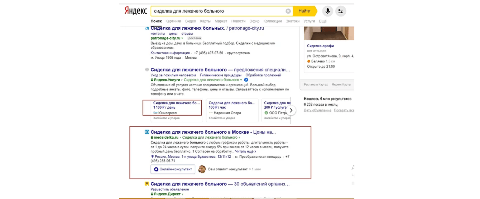Screen dimensions: 480x199
Task: Open the Сиделка-профи organization link
Action: coord(320,46)
